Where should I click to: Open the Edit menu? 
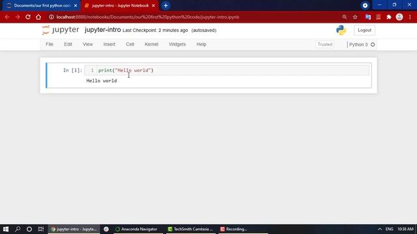(68, 44)
